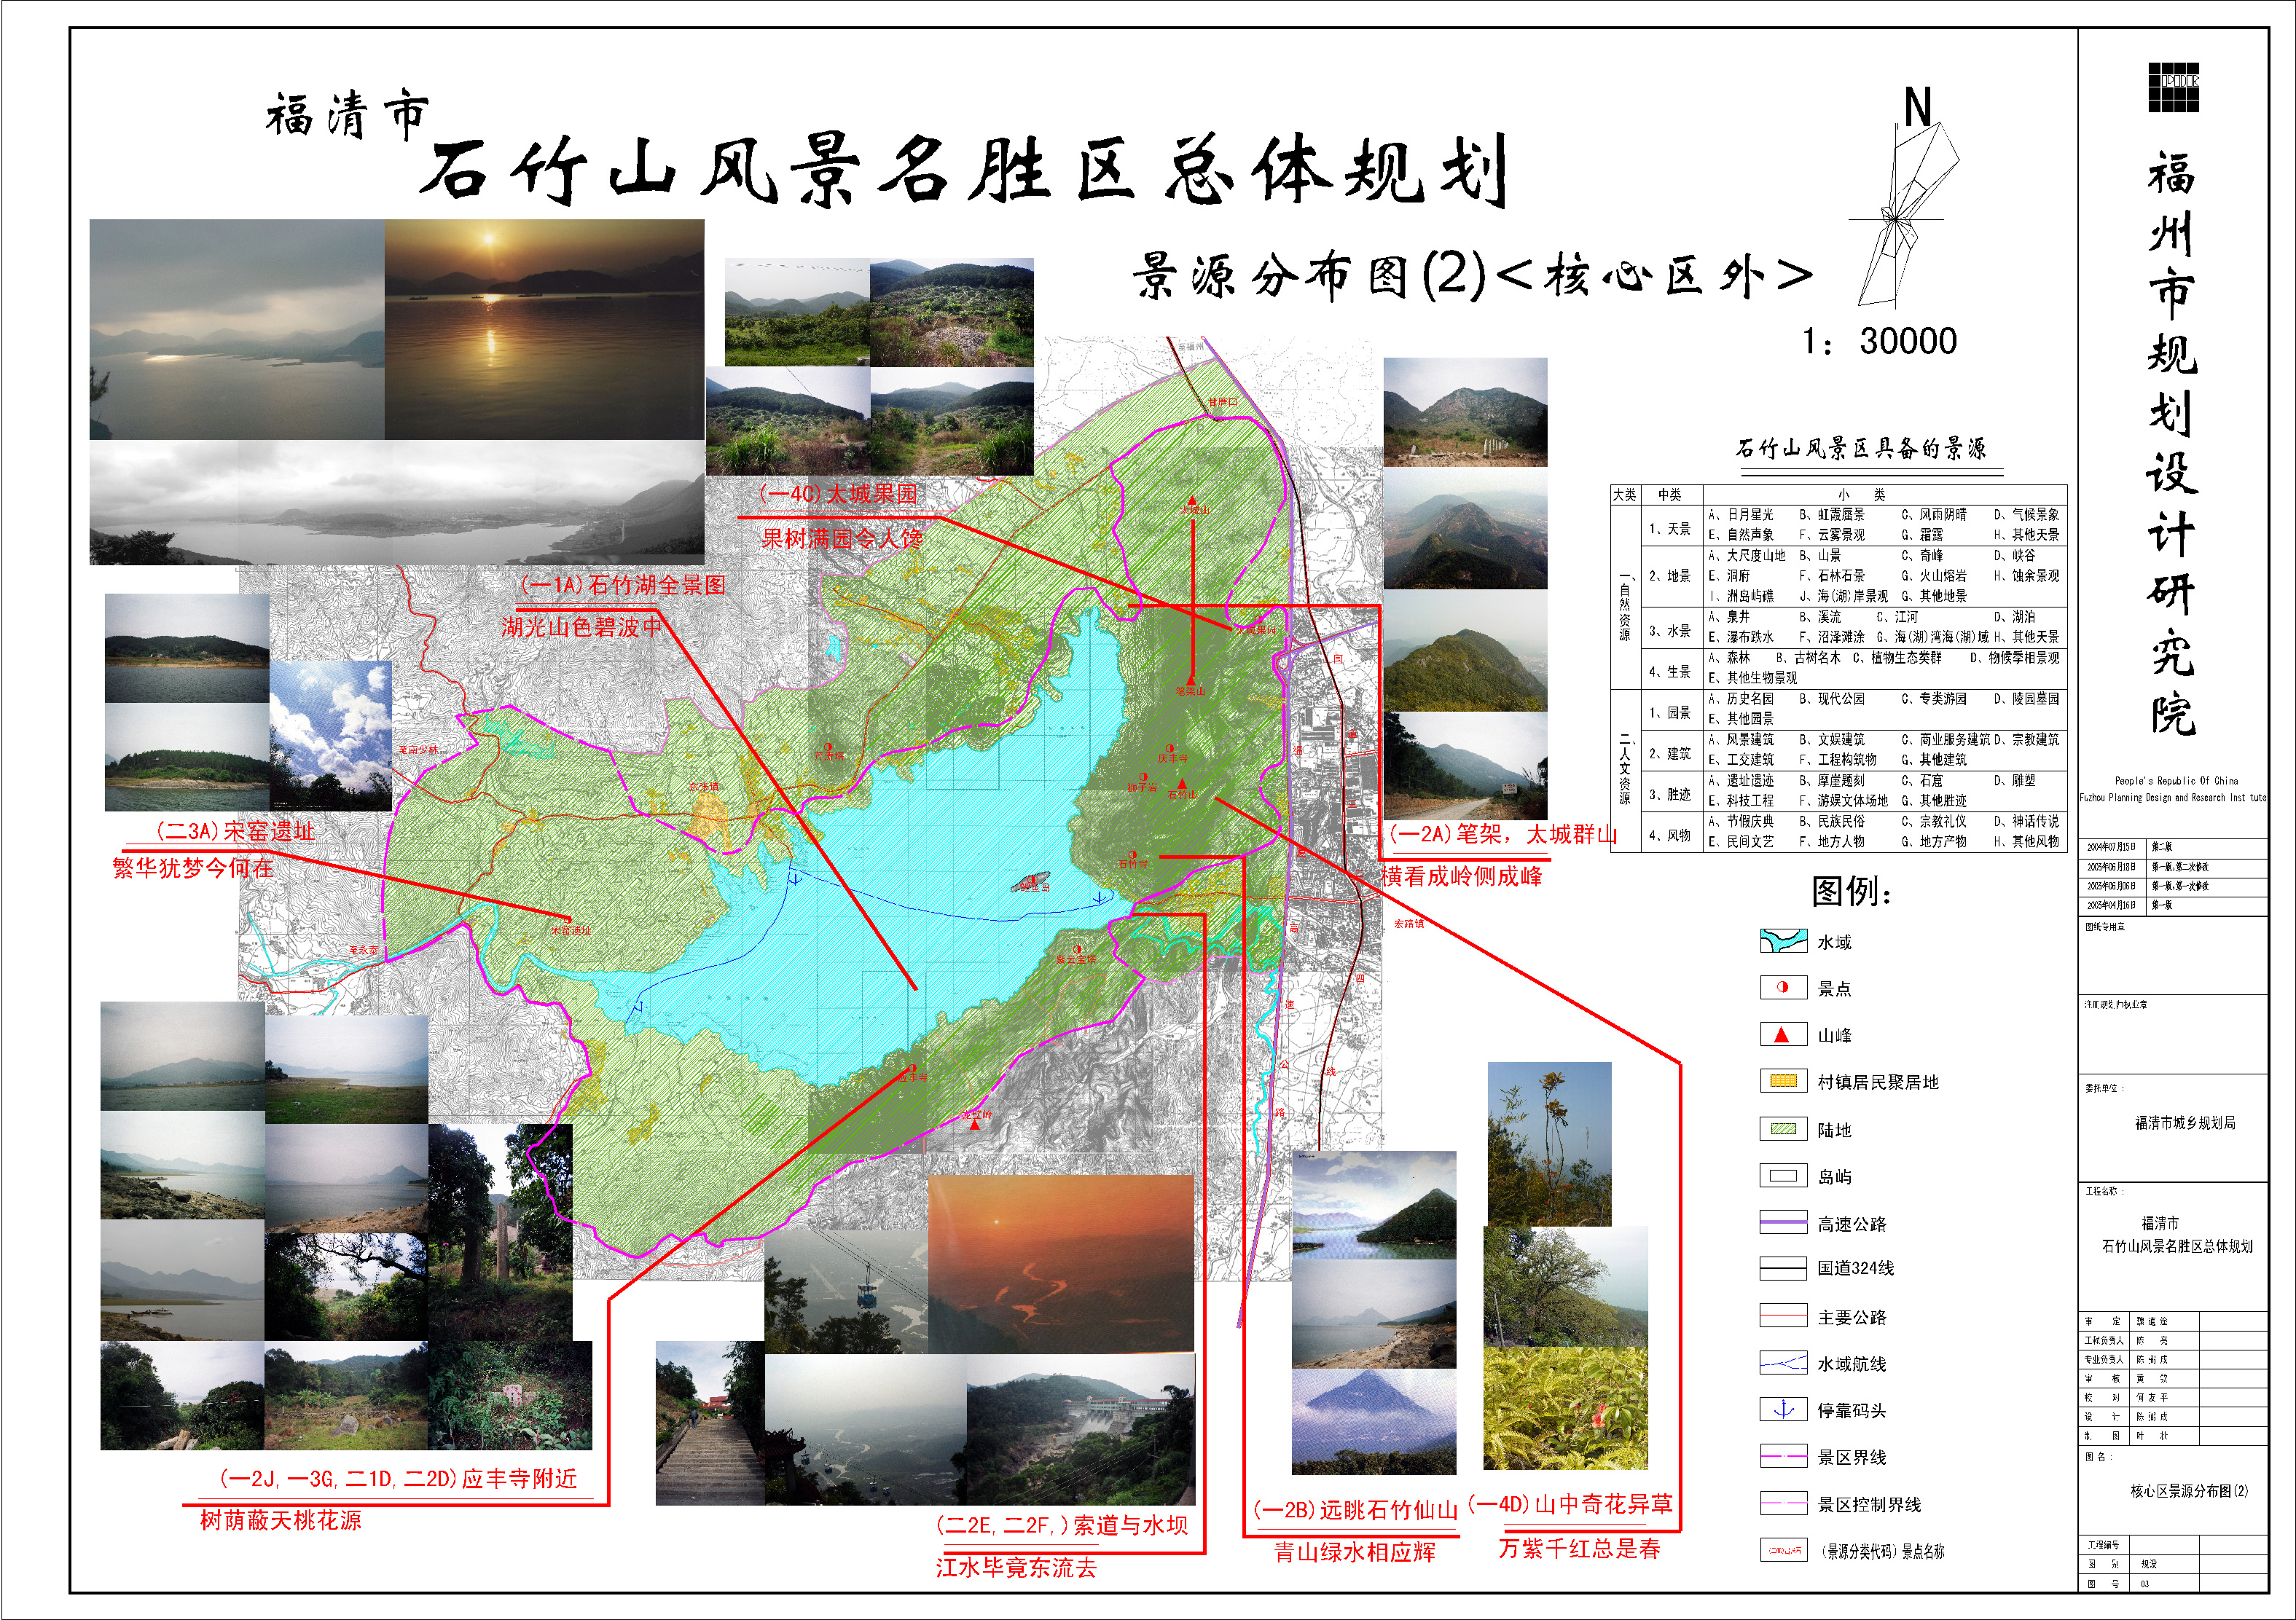
Task: Click the caption 果树满园令人馋
Action: click(842, 539)
